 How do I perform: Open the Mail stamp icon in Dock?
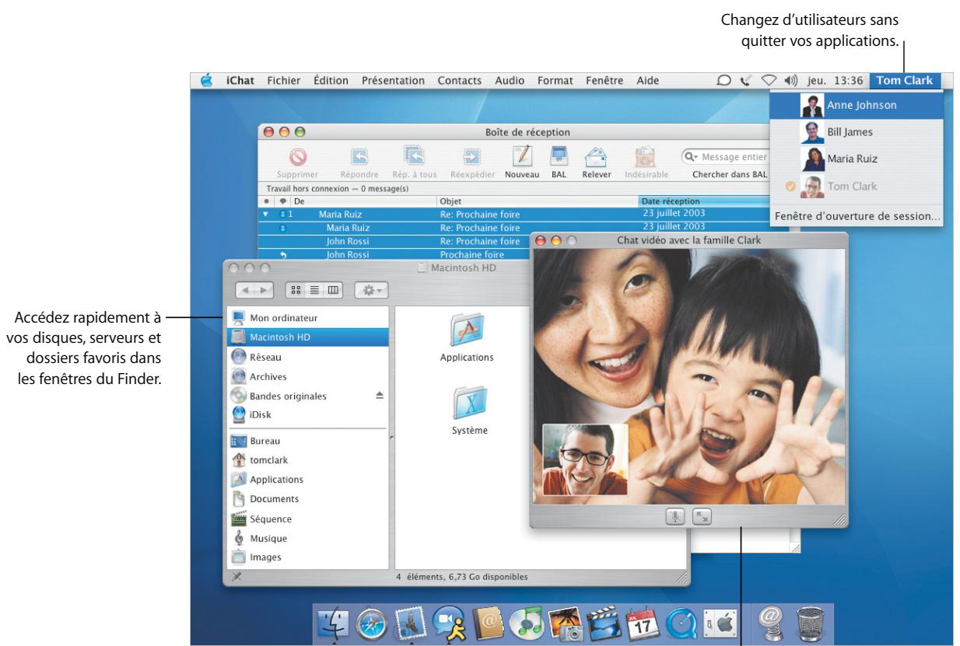[x=412, y=623]
